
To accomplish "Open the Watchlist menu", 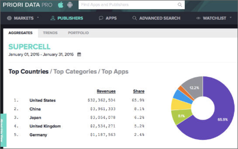I will 214,18.
